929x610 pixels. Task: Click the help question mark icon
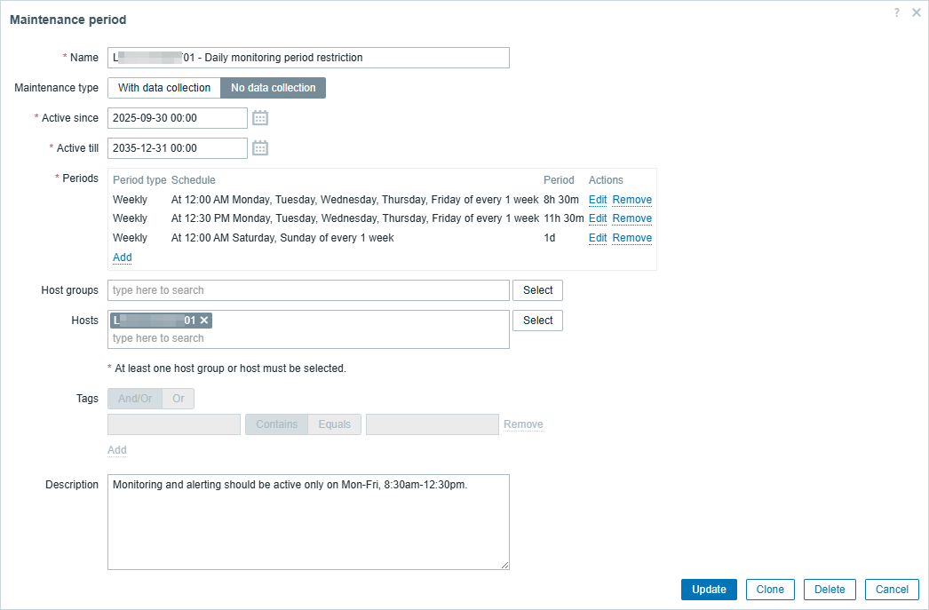tap(897, 13)
